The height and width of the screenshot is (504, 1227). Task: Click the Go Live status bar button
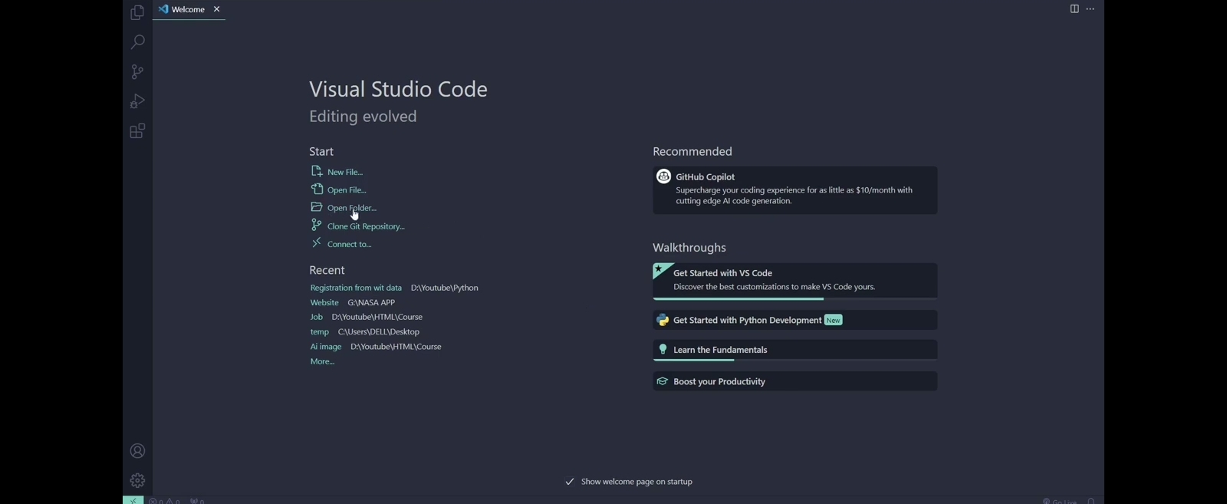[1060, 501]
